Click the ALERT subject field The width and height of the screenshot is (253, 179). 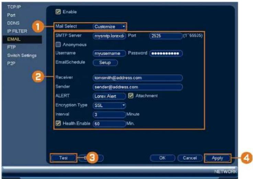[110, 96]
